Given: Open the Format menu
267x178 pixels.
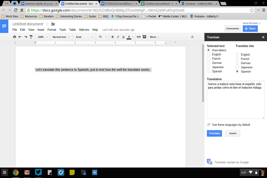Looking at the screenshot, I should pos(52,30).
